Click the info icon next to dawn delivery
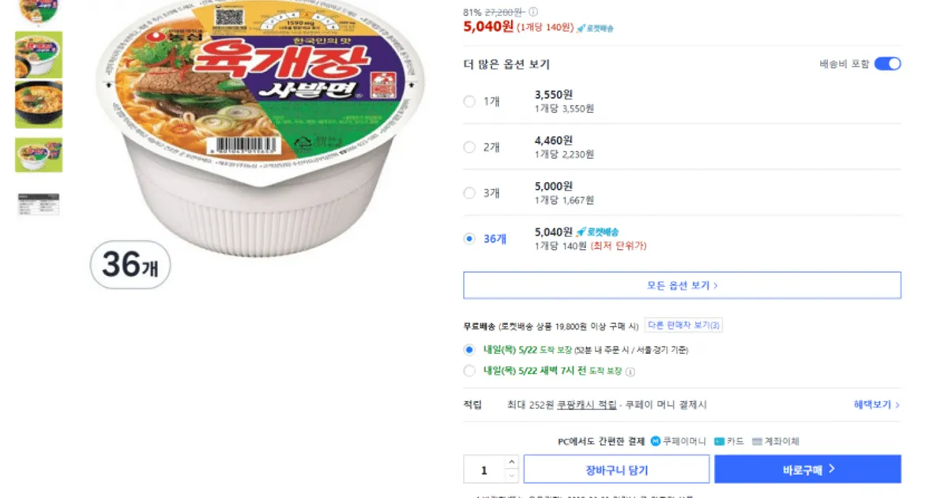948x498 pixels. pos(630,372)
